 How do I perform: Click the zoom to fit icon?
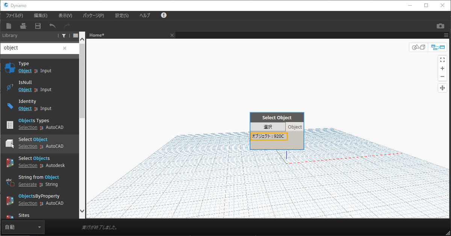coord(442,59)
